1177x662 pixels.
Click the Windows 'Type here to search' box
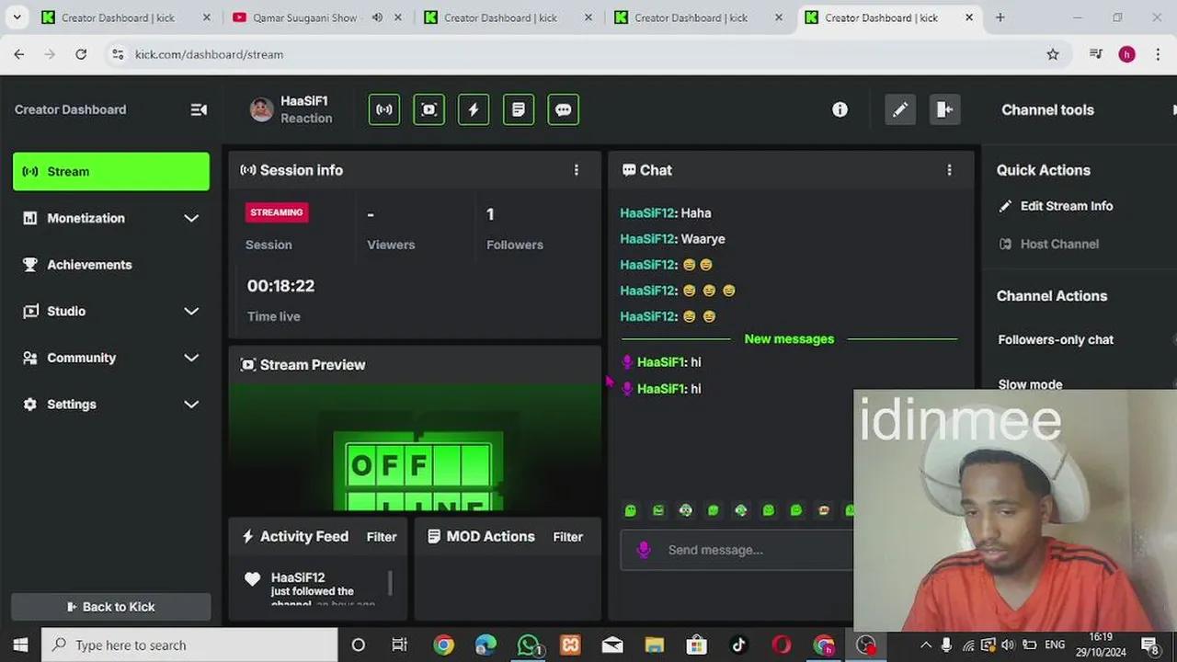click(x=189, y=645)
